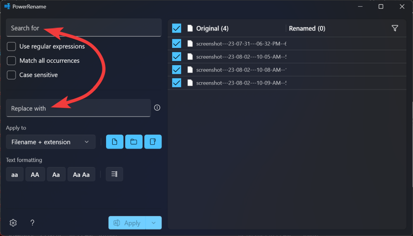Close the PowerRename window
The width and height of the screenshot is (413, 236).
[x=402, y=6]
